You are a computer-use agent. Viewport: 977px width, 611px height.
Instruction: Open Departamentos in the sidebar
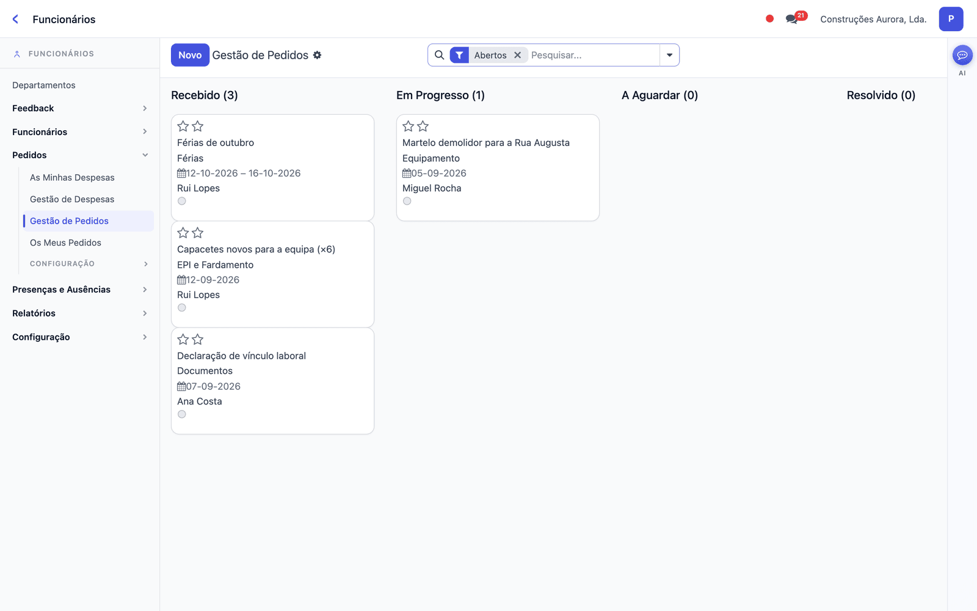coord(44,85)
